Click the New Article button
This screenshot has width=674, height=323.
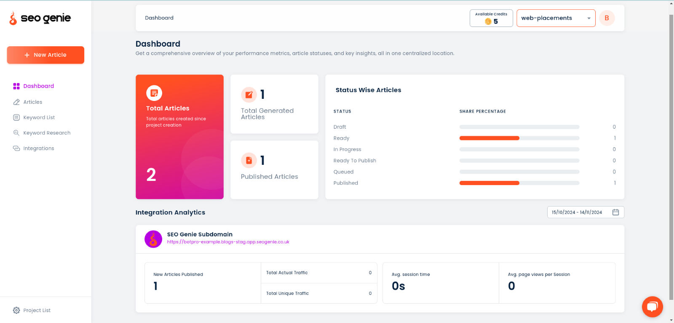(45, 55)
